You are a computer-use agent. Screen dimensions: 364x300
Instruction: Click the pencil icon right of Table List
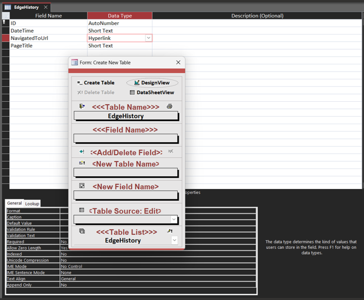click(170, 231)
